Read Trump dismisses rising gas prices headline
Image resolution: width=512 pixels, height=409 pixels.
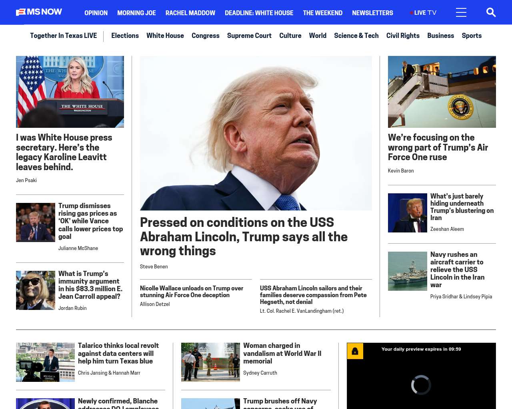pos(90,221)
